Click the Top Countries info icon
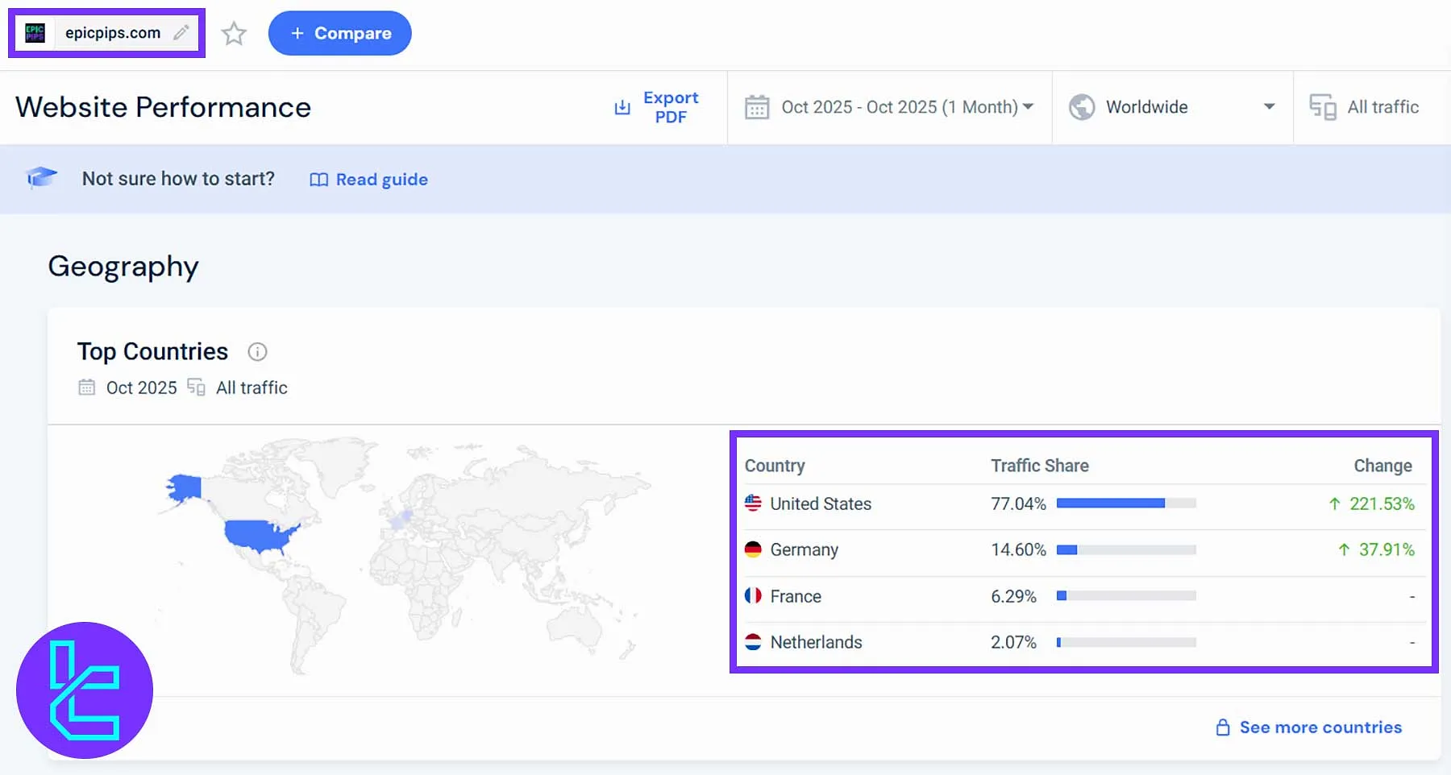Screen dimensions: 1451x775 point(257,352)
